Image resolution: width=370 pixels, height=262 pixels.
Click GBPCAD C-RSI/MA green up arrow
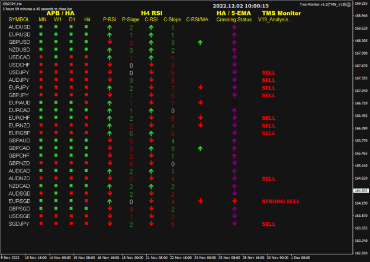pos(200,148)
